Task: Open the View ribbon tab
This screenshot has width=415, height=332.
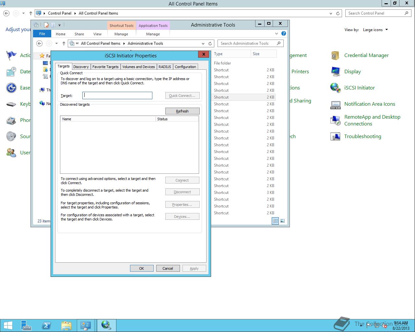Action: coord(97,34)
